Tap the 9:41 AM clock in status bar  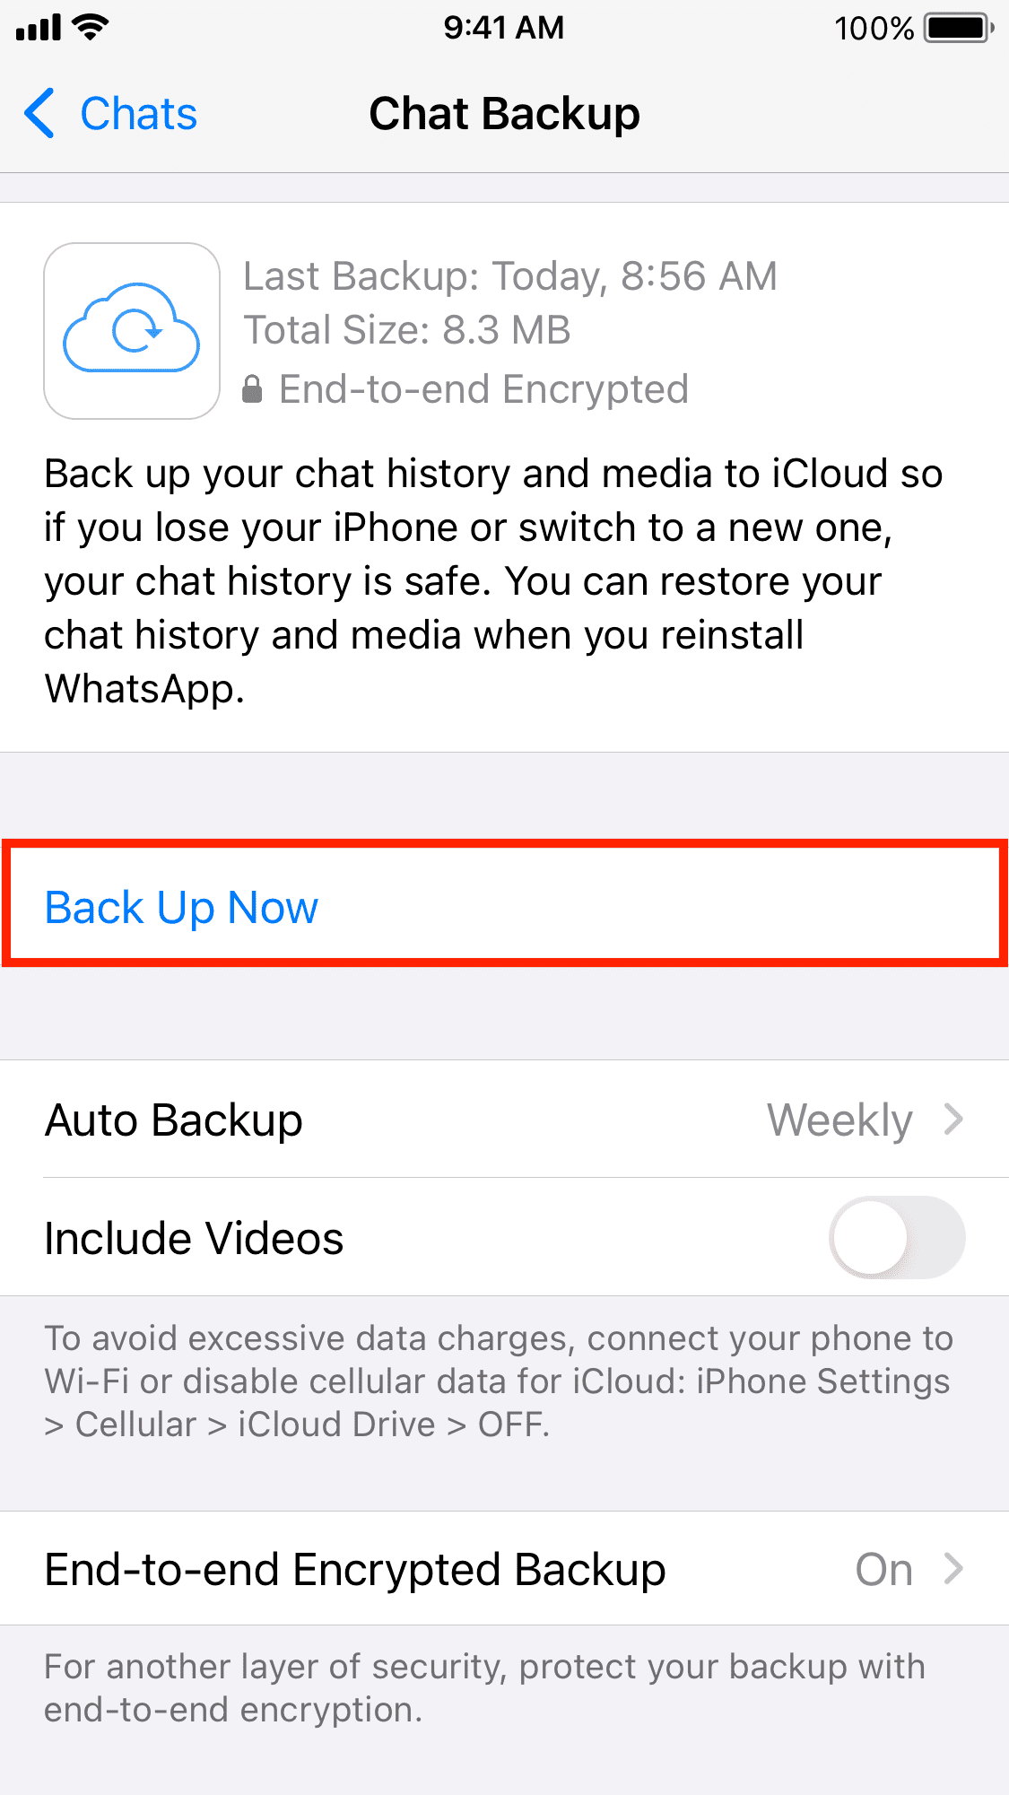[x=504, y=28]
